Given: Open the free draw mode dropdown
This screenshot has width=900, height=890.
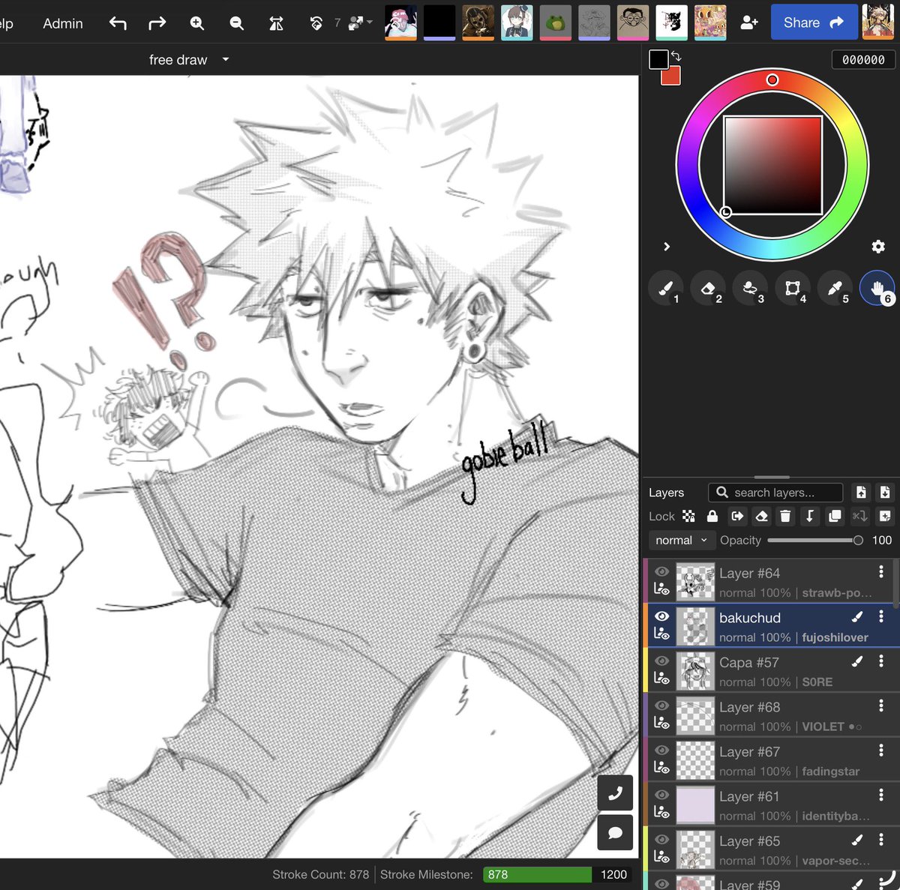Looking at the screenshot, I should (189, 60).
